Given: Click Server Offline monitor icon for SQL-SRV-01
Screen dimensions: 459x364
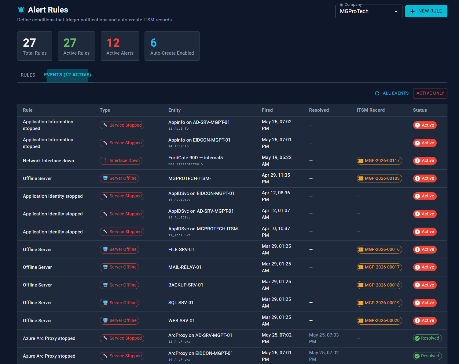Looking at the screenshot, I should click(x=105, y=303).
